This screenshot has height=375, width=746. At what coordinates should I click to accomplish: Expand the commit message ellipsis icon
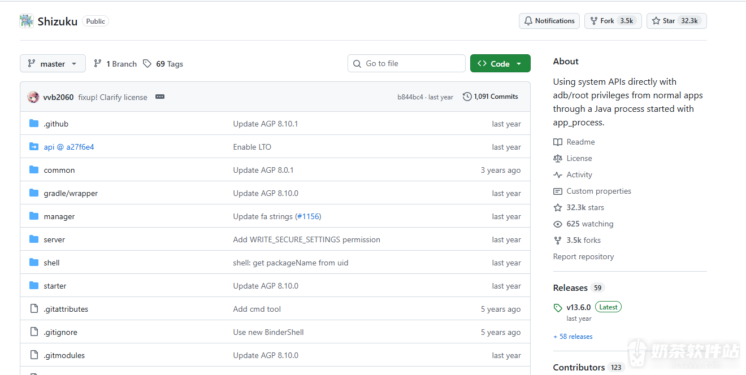pyautogui.click(x=160, y=97)
